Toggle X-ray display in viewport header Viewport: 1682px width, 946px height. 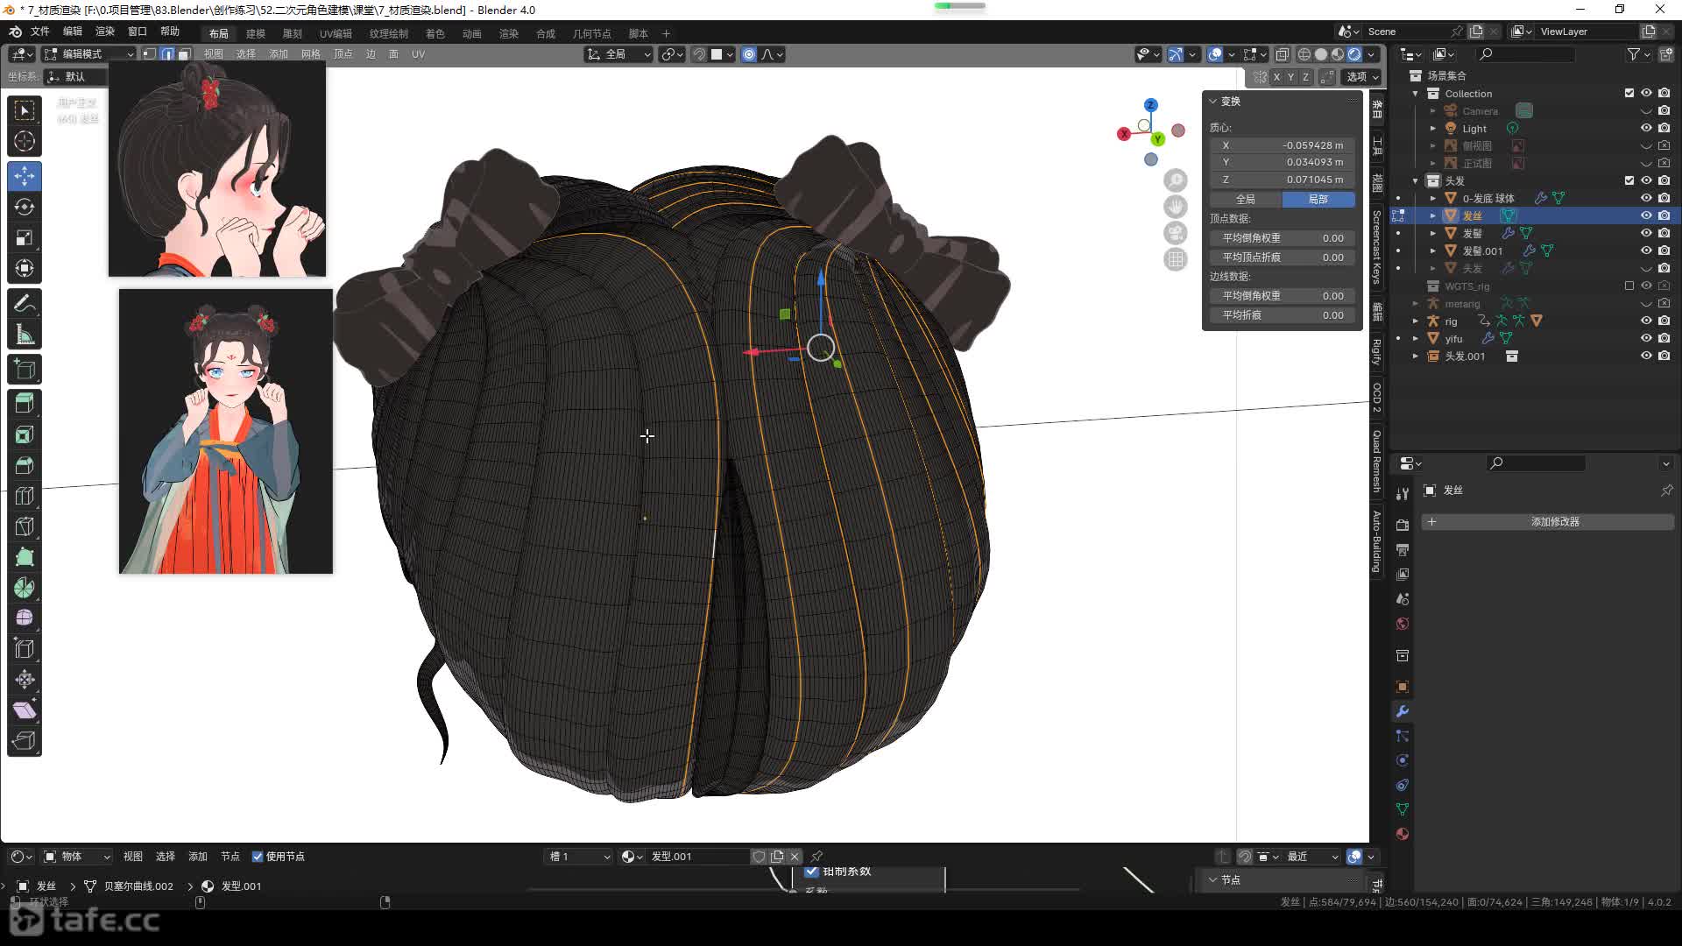1282,54
